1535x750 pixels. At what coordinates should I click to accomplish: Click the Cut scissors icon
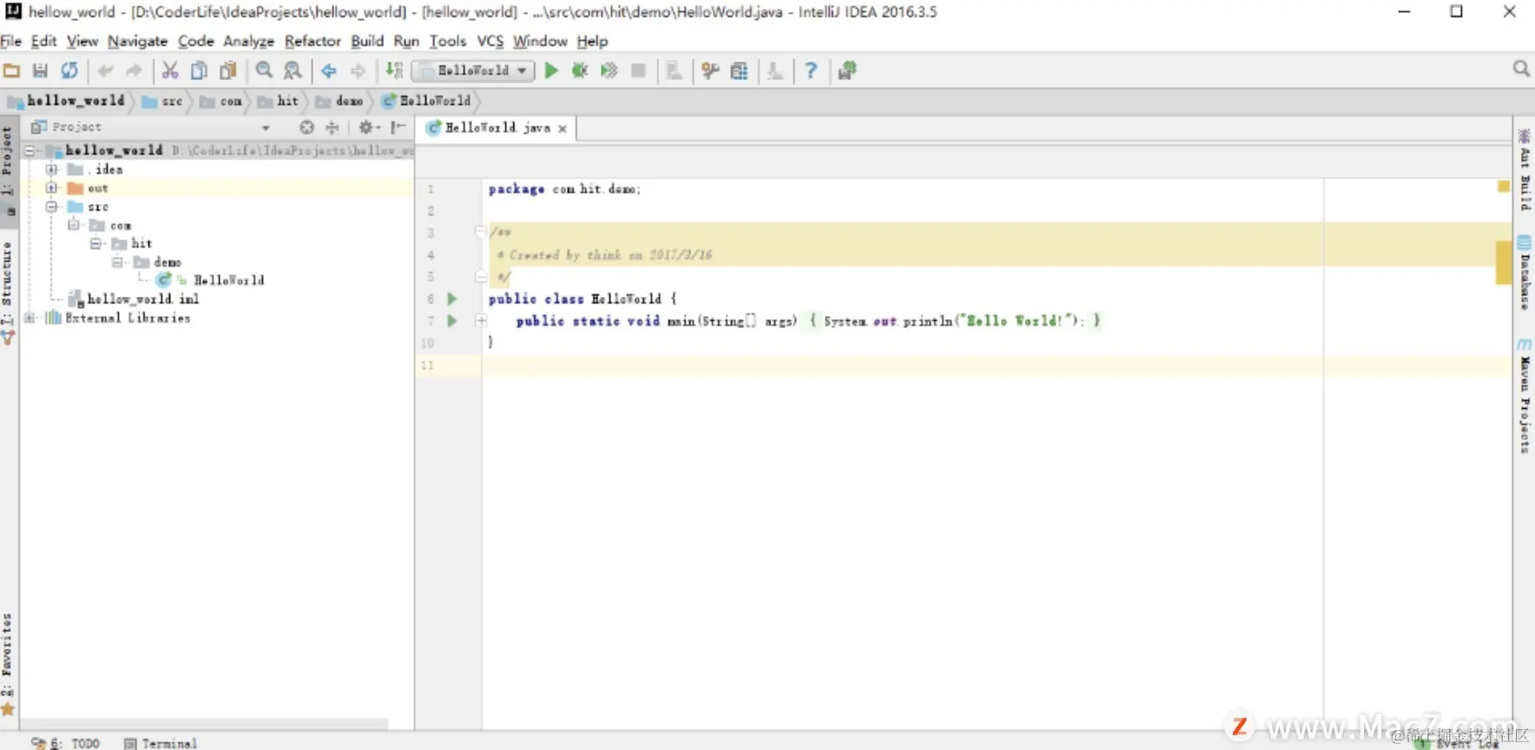tap(170, 70)
